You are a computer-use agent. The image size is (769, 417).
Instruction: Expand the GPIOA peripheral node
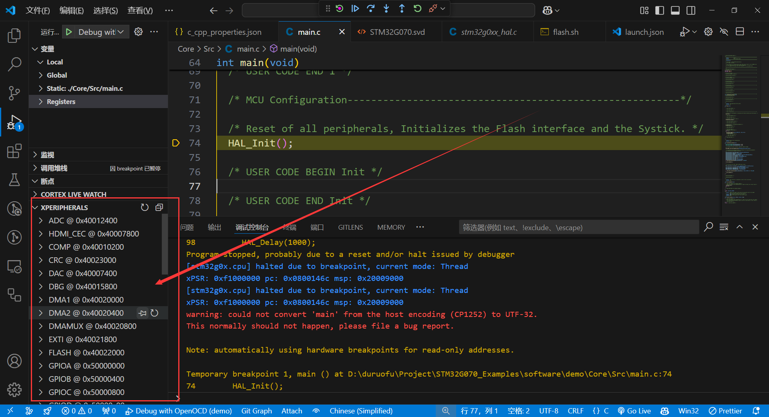(x=41, y=366)
